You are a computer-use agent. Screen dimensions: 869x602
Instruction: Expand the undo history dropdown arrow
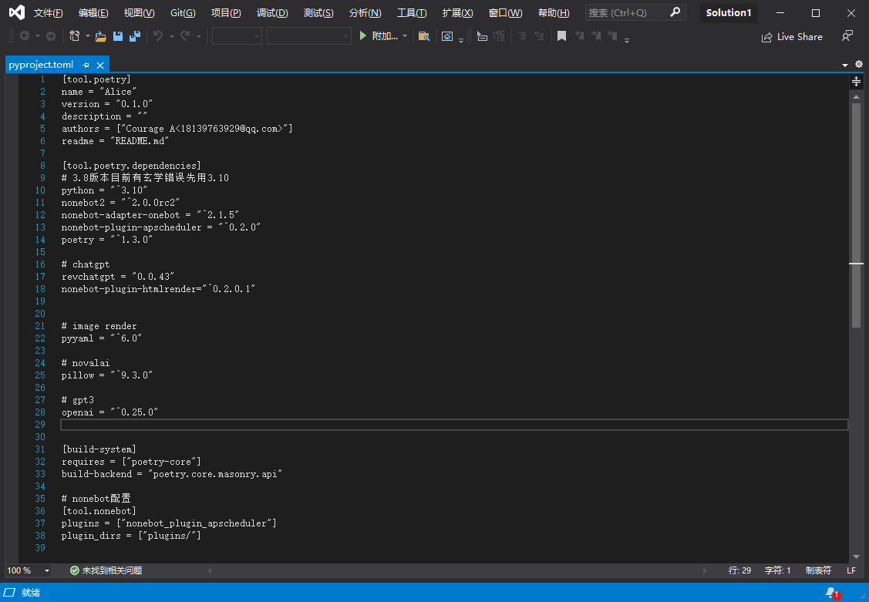click(x=171, y=36)
